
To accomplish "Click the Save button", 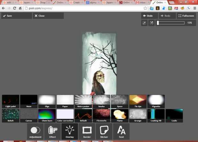I will pyautogui.click(x=17, y=16).
